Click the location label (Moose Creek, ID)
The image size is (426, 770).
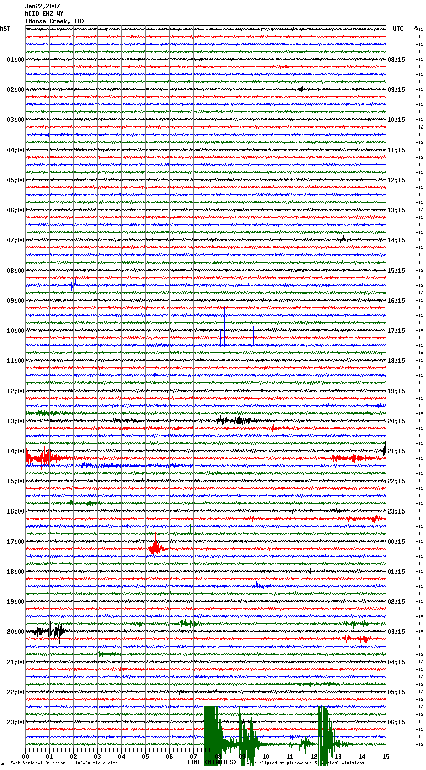(55, 21)
